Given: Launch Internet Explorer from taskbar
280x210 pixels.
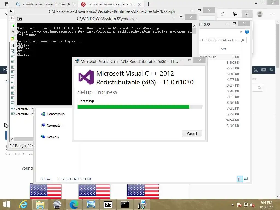Looking at the screenshot, I should pyautogui.click(x=24, y=205).
